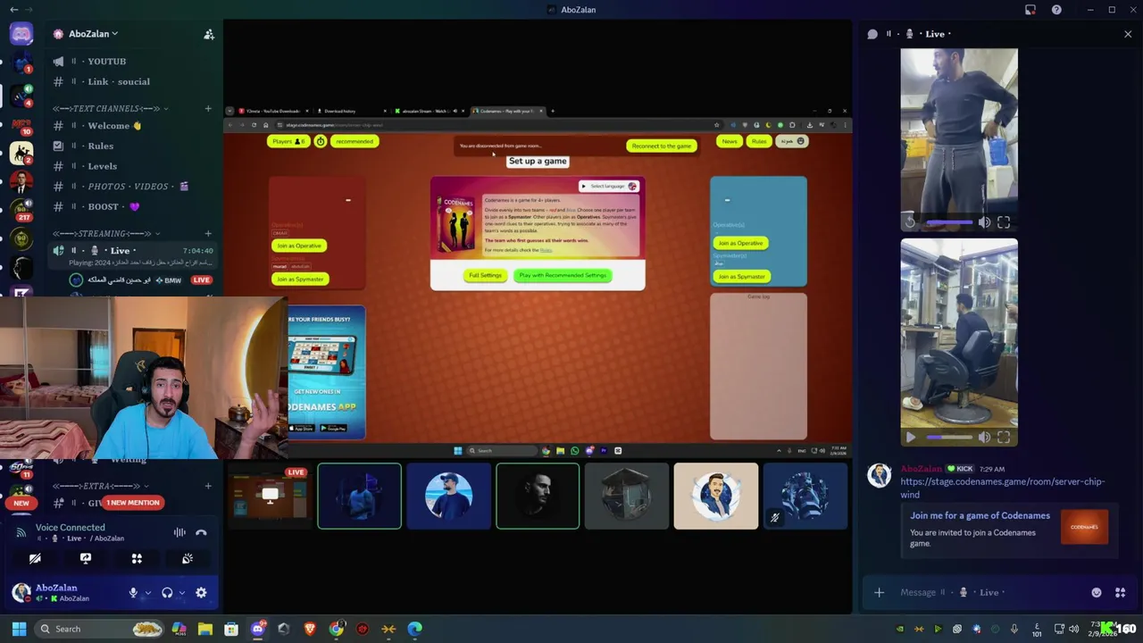The height and width of the screenshot is (643, 1143).
Task: Open the camel-logo server with 2 badge
Action: tap(21, 154)
